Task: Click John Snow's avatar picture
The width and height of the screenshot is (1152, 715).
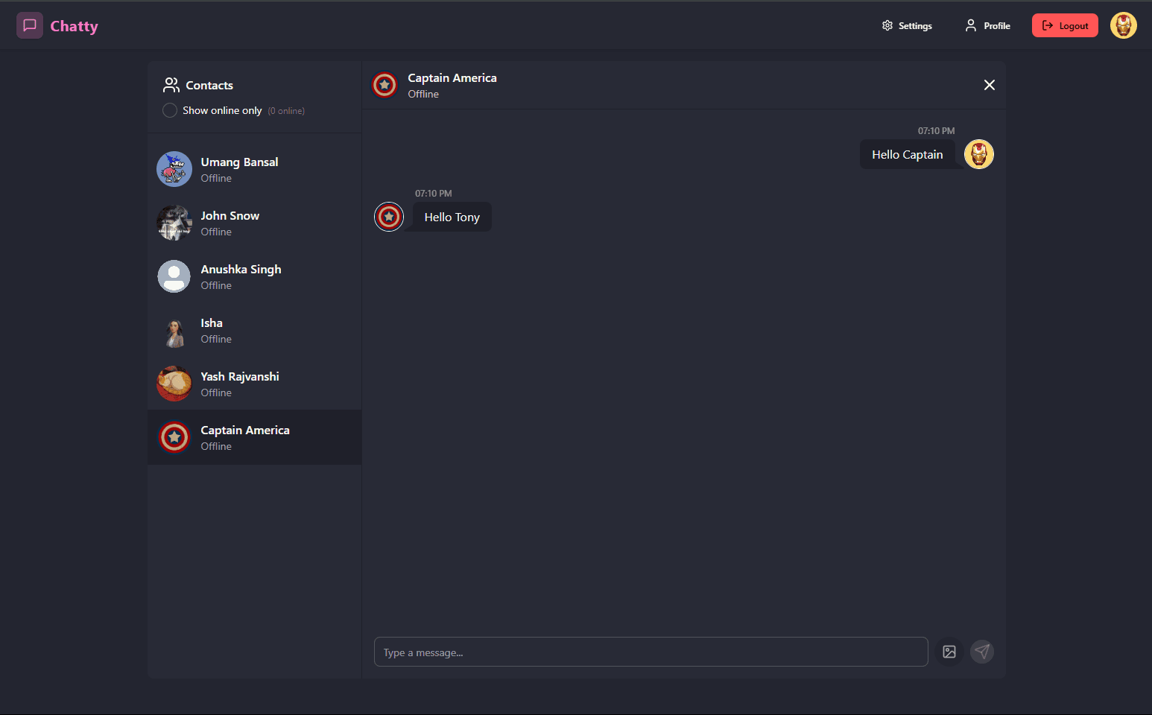Action: 174,223
